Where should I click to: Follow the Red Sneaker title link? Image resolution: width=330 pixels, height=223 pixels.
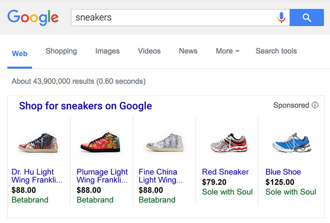[x=225, y=172]
